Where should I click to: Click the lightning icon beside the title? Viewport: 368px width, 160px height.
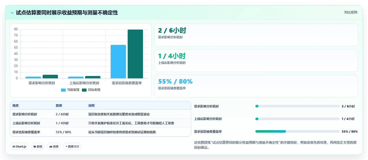(12, 13)
